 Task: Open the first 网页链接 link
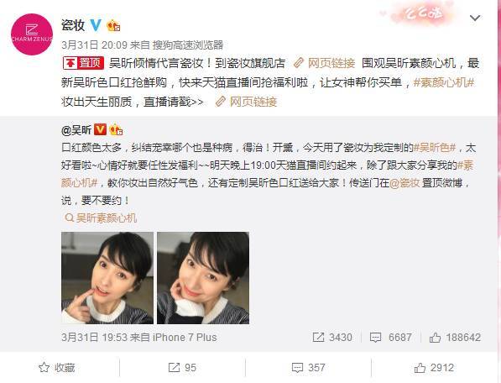coord(325,63)
